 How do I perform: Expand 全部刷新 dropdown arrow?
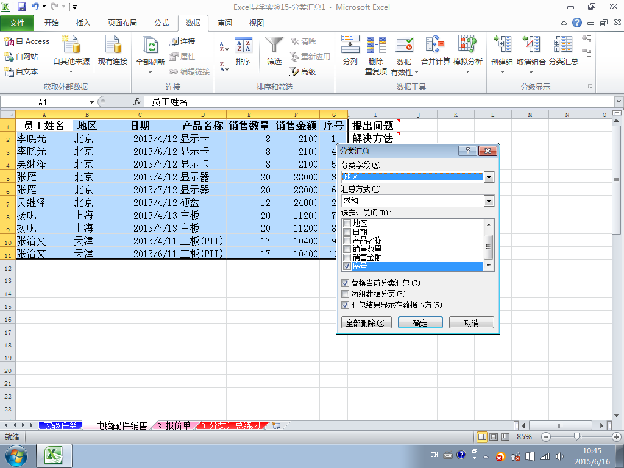tap(150, 73)
